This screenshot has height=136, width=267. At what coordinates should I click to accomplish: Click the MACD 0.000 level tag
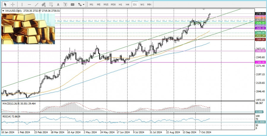pyautogui.click(x=260, y=112)
